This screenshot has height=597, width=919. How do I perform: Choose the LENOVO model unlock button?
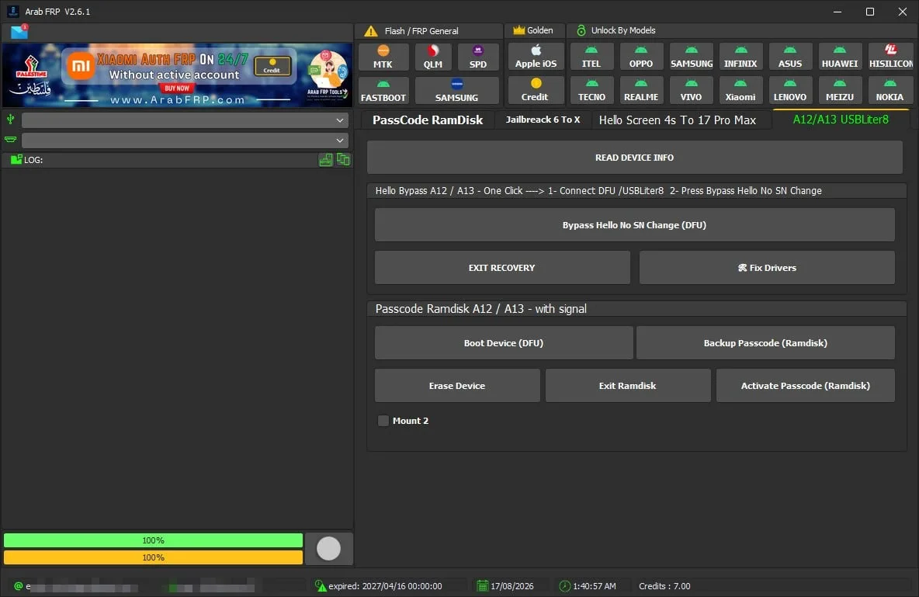pyautogui.click(x=789, y=90)
